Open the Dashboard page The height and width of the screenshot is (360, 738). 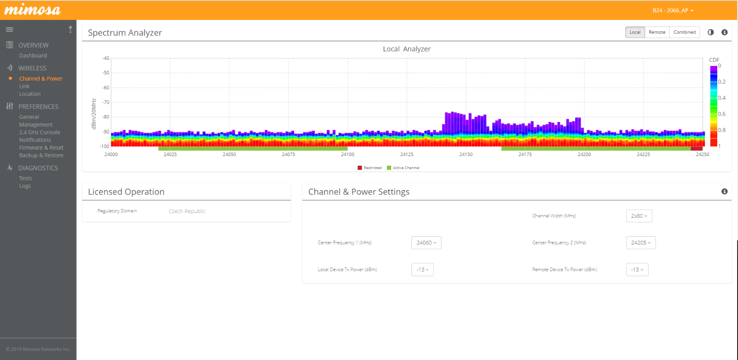tap(33, 56)
